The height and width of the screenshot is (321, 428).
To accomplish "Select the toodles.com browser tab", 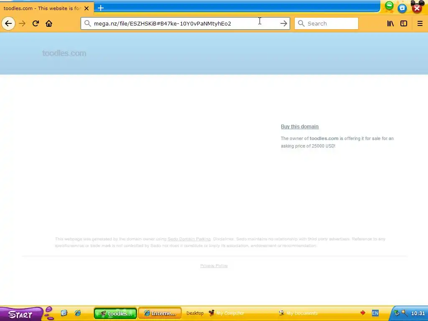I will 47,8.
